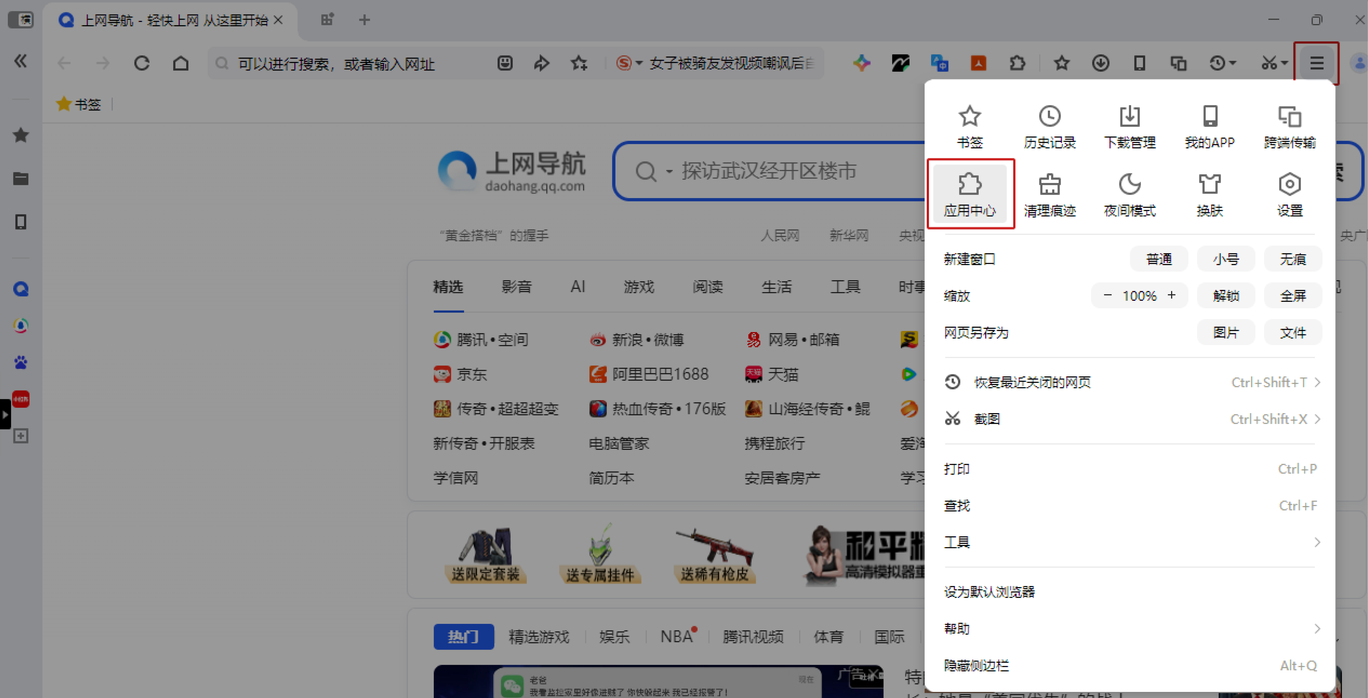Switch to the 影音 tab
The height and width of the screenshot is (698, 1368).
[516, 287]
